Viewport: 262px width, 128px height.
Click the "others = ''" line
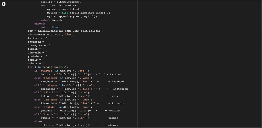point(37,63)
